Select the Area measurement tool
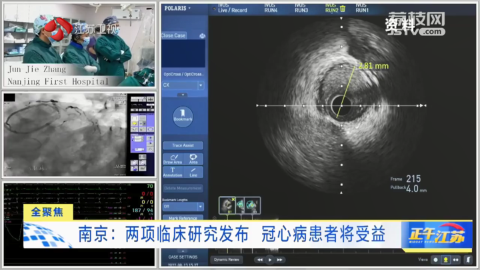This screenshot has width=480, height=270. coord(193,159)
